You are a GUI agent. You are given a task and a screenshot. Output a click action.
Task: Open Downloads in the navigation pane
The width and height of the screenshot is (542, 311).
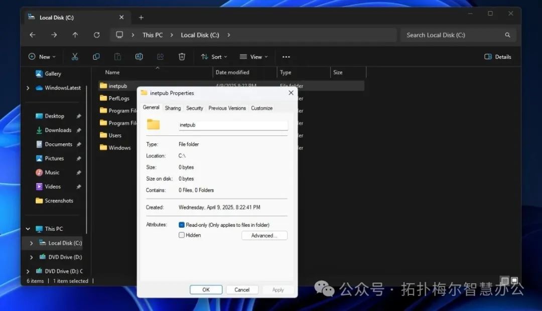point(58,130)
